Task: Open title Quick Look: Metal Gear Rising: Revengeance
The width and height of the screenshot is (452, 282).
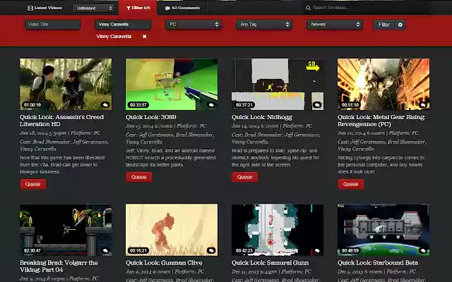Action: tap(381, 121)
